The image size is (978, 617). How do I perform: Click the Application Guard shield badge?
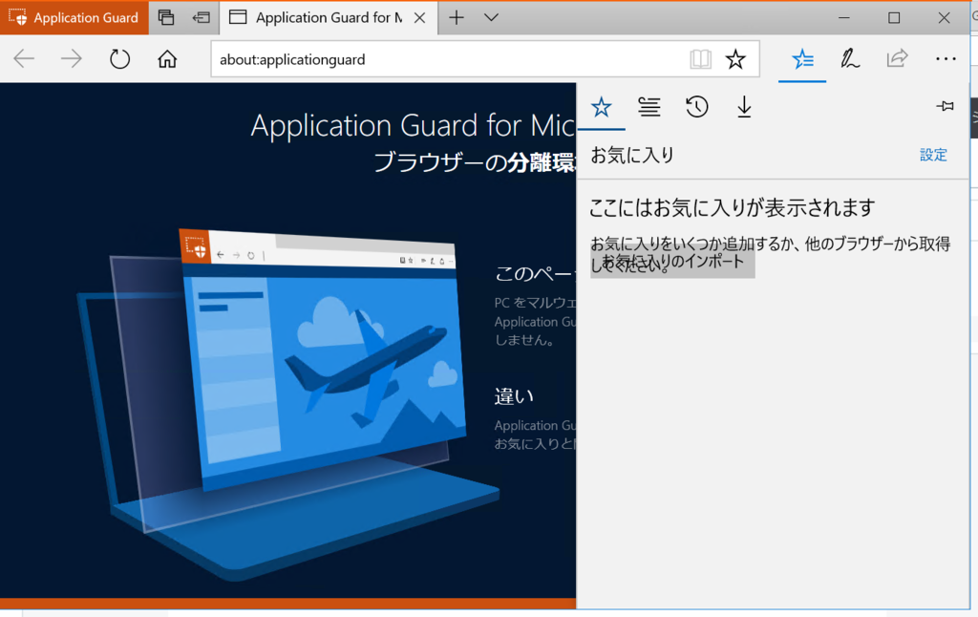click(74, 17)
